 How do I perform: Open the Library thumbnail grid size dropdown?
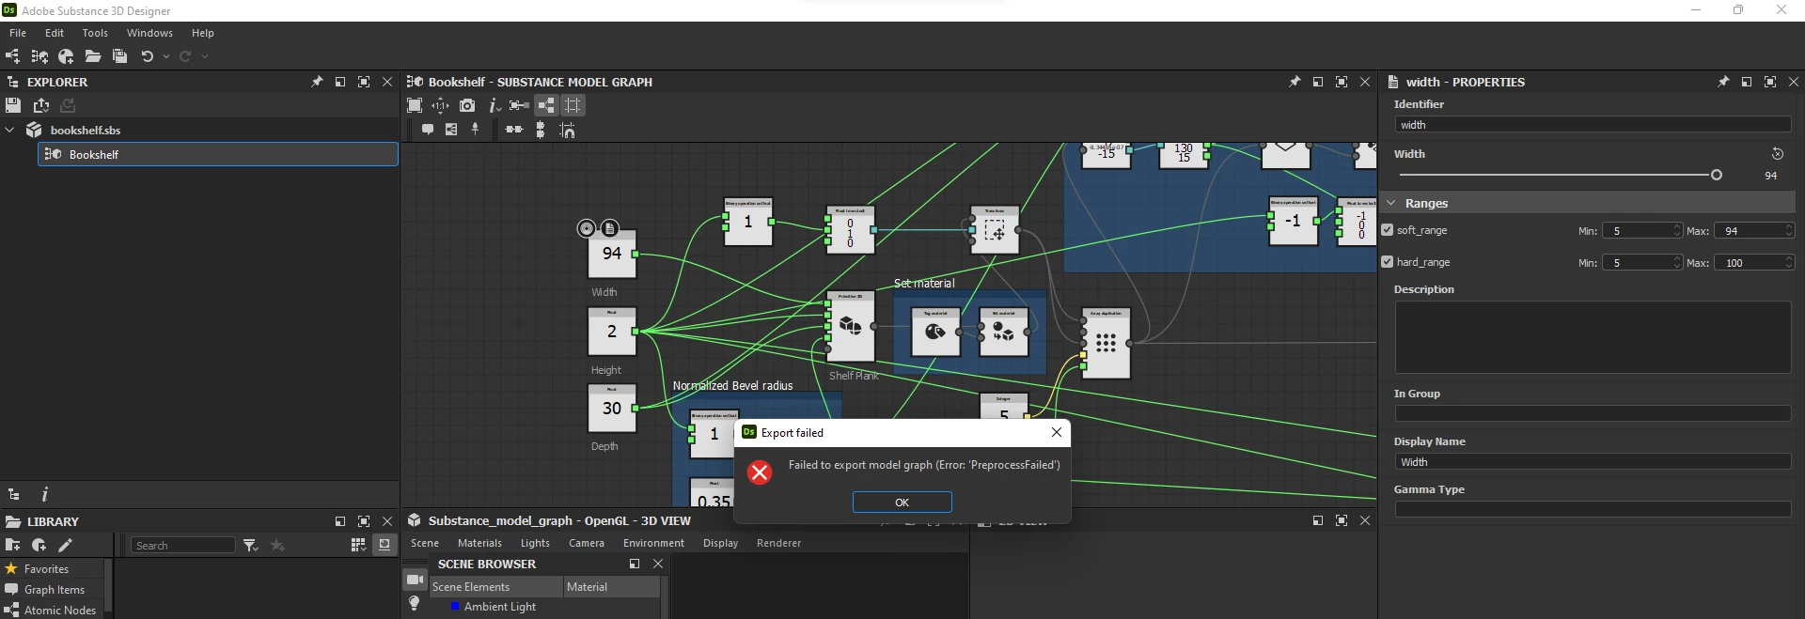(x=358, y=546)
